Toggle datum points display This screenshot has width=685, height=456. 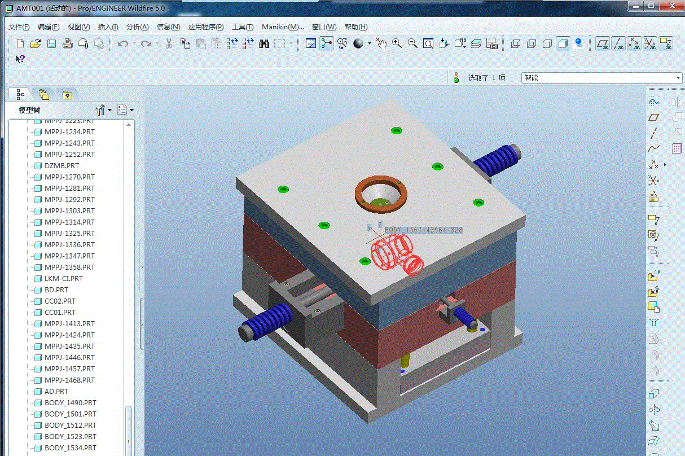click(x=634, y=43)
